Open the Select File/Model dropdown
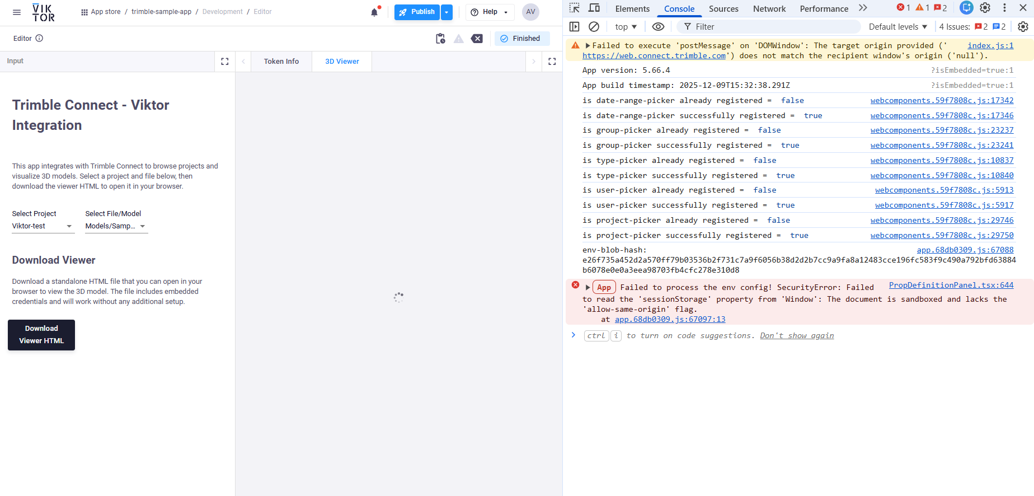The width and height of the screenshot is (1034, 496). coord(116,226)
